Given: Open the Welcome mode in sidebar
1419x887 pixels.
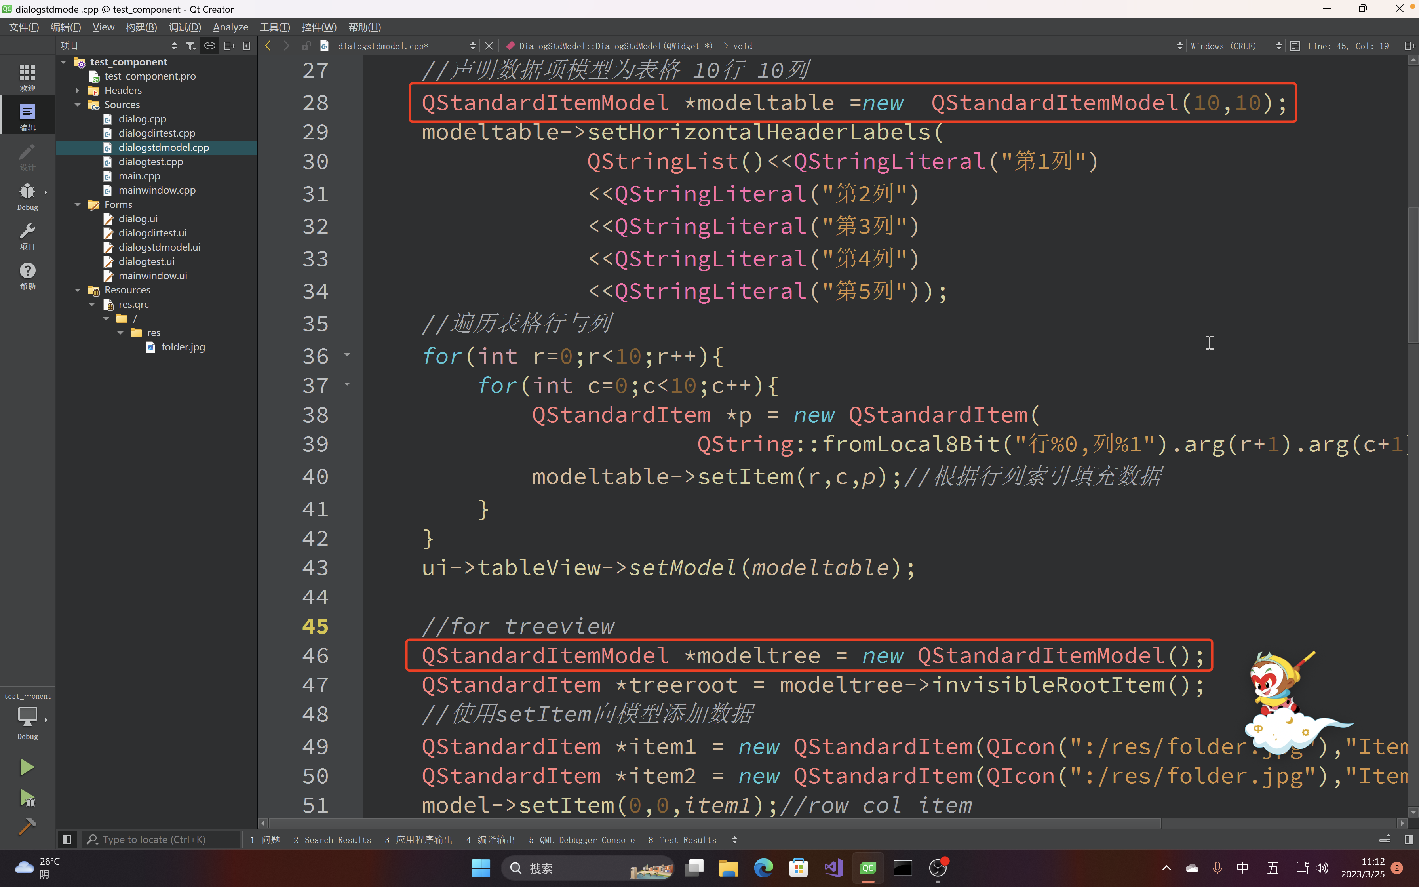Looking at the screenshot, I should coord(27,77).
